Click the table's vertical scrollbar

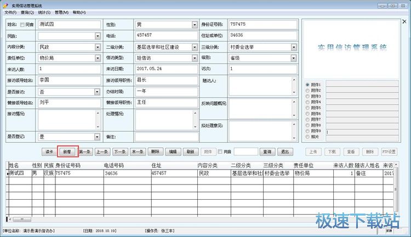click(396, 189)
